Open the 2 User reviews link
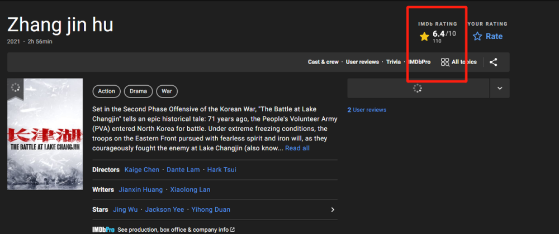This screenshot has width=559, height=234. [x=367, y=110]
